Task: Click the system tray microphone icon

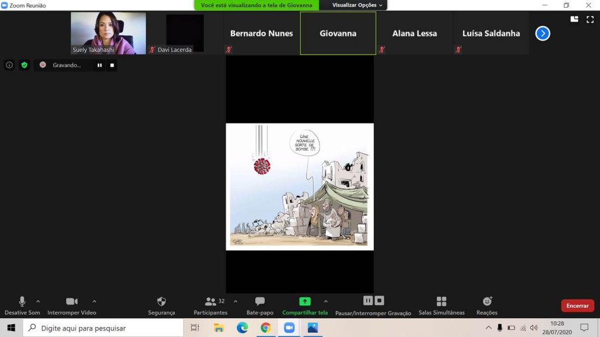Action: [500, 328]
